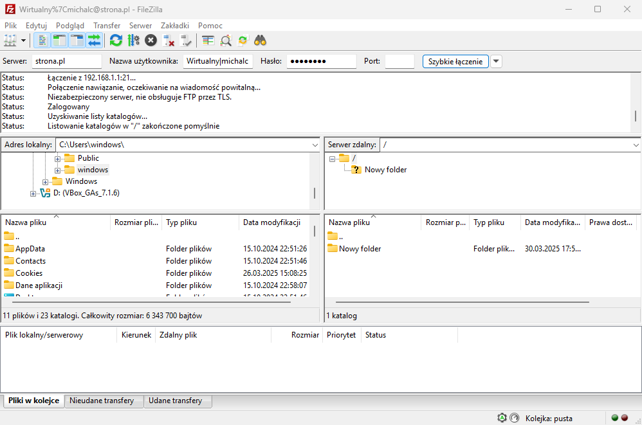The image size is (642, 425).
Task: Toggle the message log display
Action: 42,41
